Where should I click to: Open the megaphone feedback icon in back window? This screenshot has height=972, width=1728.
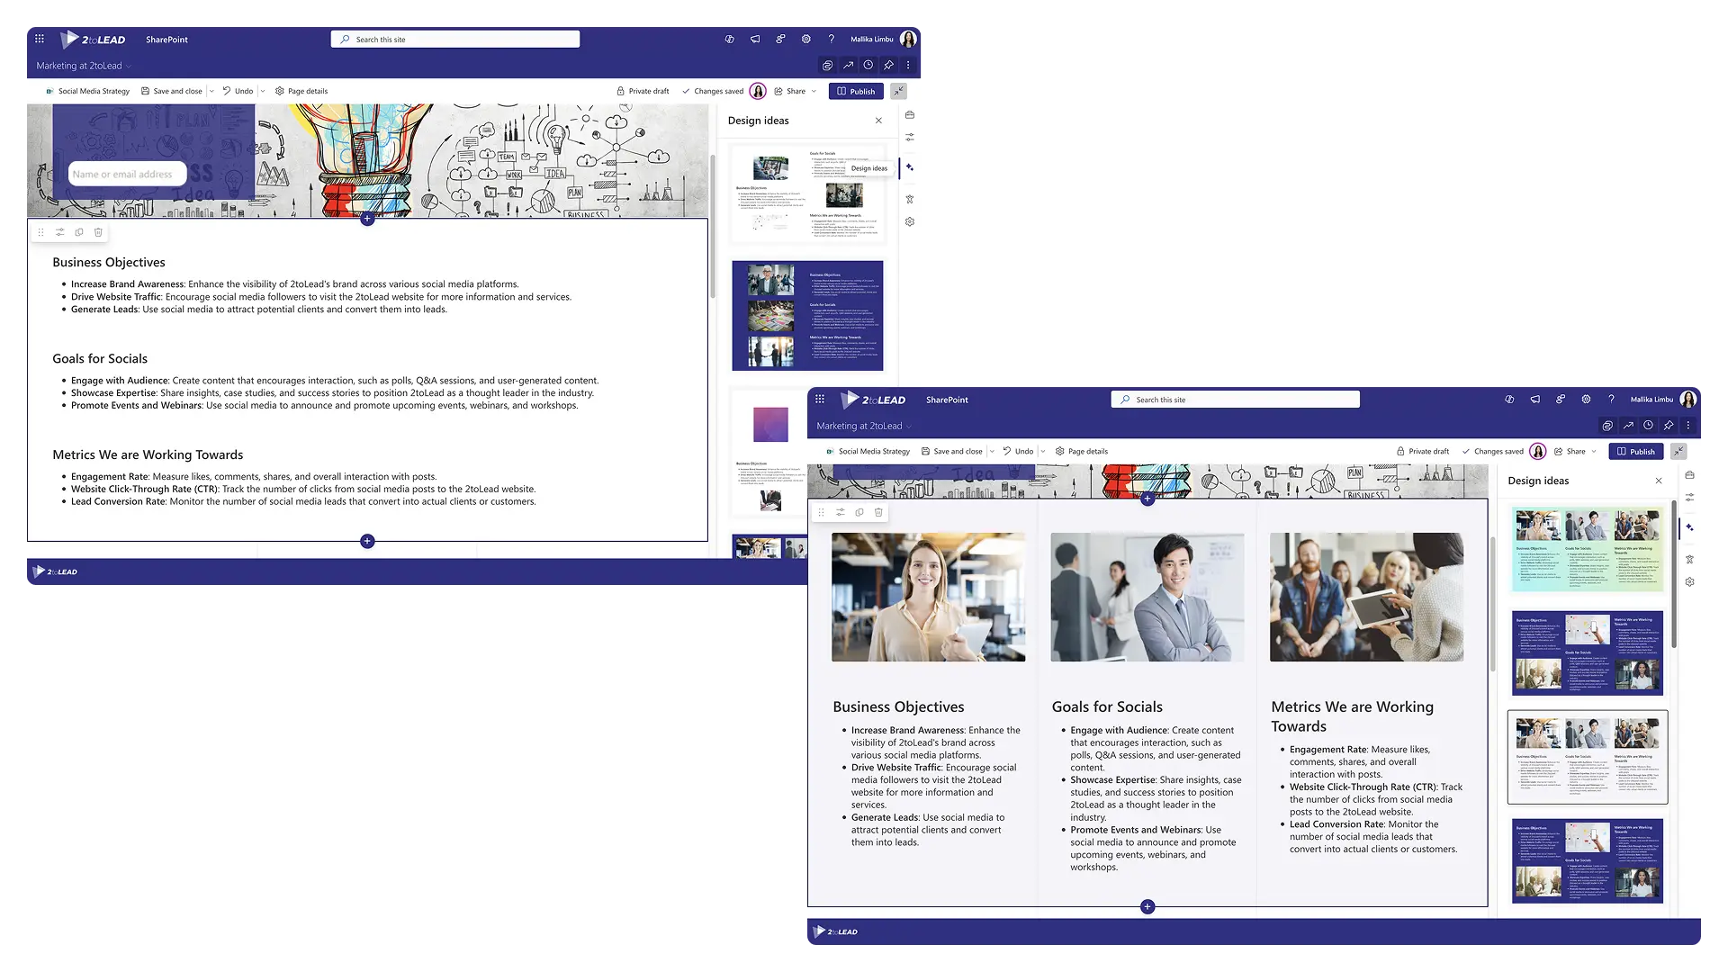click(755, 39)
